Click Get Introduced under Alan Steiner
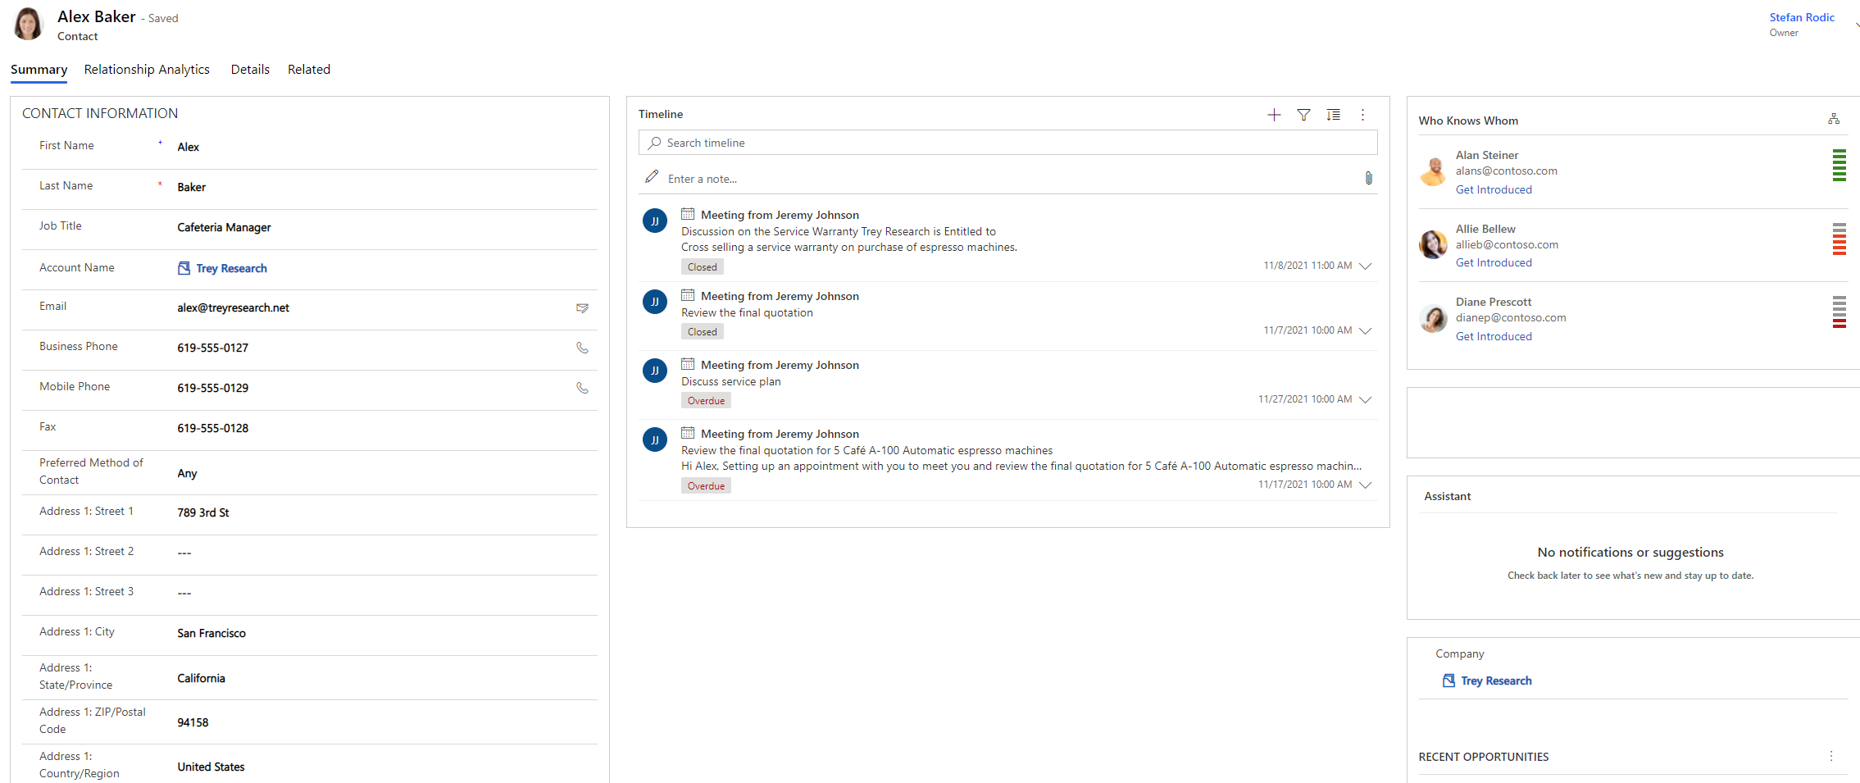The image size is (1860, 783). (x=1494, y=189)
